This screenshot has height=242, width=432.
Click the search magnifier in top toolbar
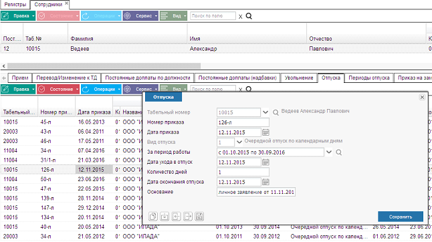click(249, 16)
